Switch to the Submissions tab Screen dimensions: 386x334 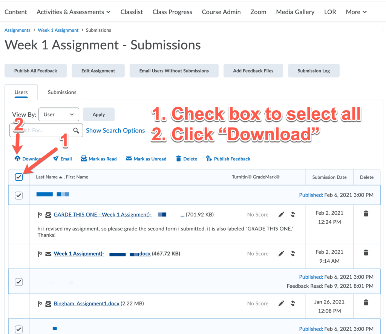coord(62,92)
